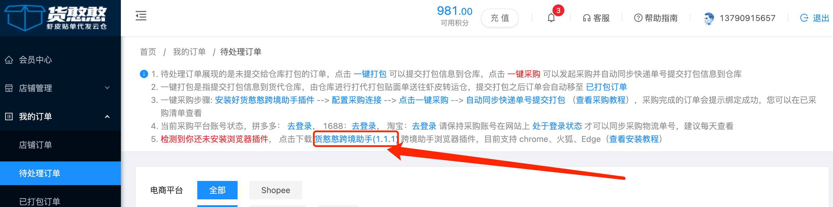Image resolution: width=833 pixels, height=207 pixels.
Task: Open notifications bell with 3 alerts
Action: tap(551, 18)
